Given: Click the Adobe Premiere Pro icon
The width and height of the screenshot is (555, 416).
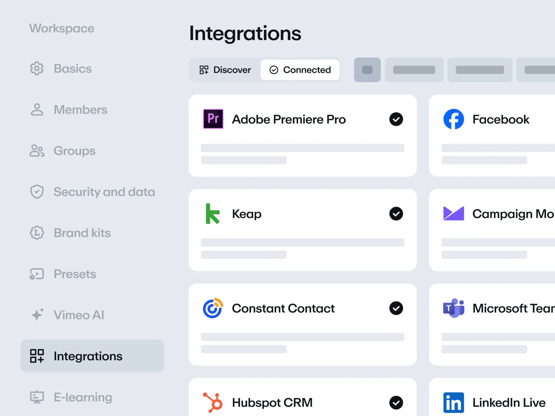Looking at the screenshot, I should coord(213,119).
